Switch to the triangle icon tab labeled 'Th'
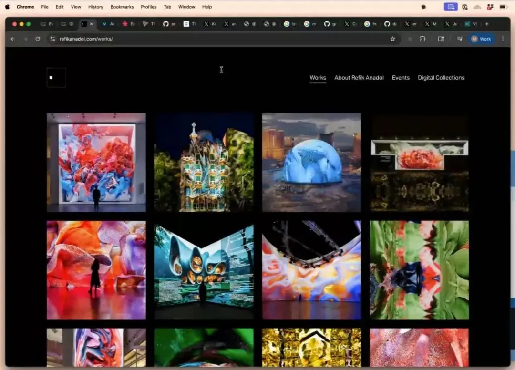This screenshot has height=370, width=515. point(148,24)
